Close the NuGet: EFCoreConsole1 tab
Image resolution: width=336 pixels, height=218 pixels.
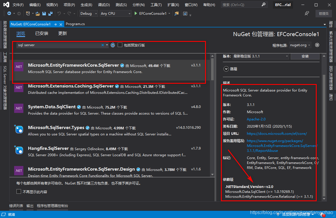coord(61,25)
